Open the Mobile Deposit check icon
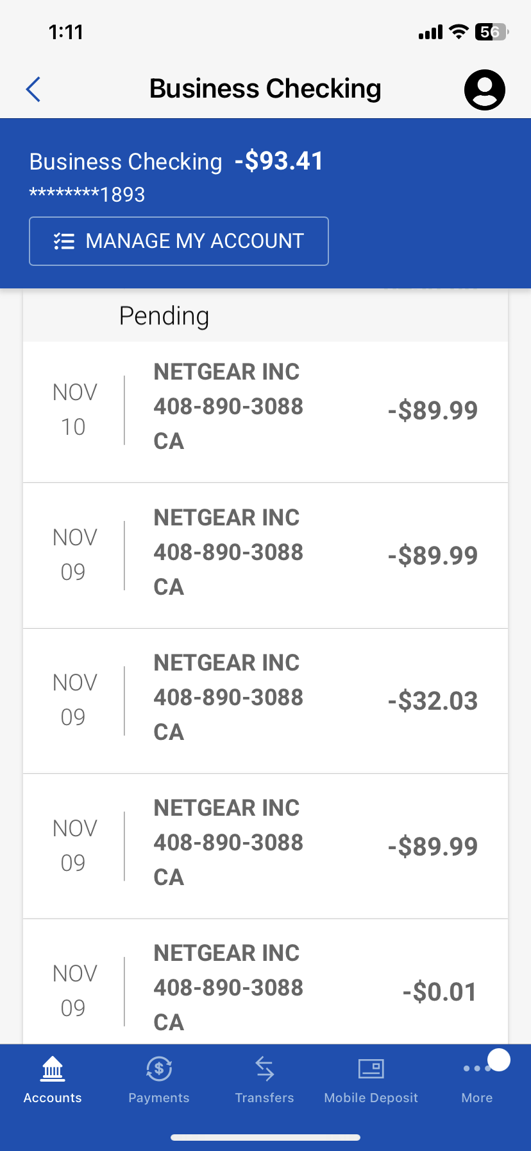The image size is (531, 1151). click(x=371, y=1069)
